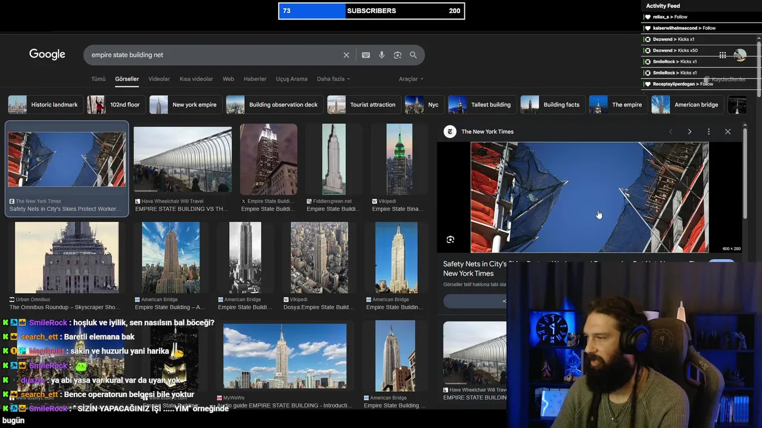762x428 pixels.
Task: Open The Omnibus Roundup result title
Action: (65, 307)
